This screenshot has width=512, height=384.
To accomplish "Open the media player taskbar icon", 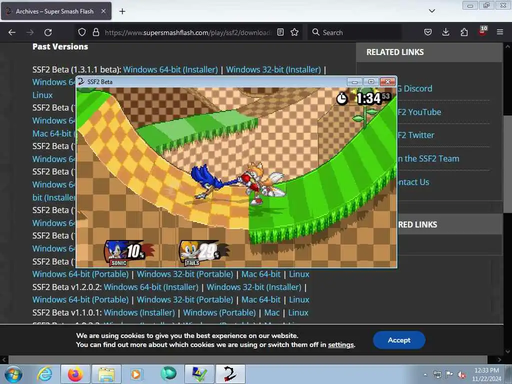I will pos(136,374).
